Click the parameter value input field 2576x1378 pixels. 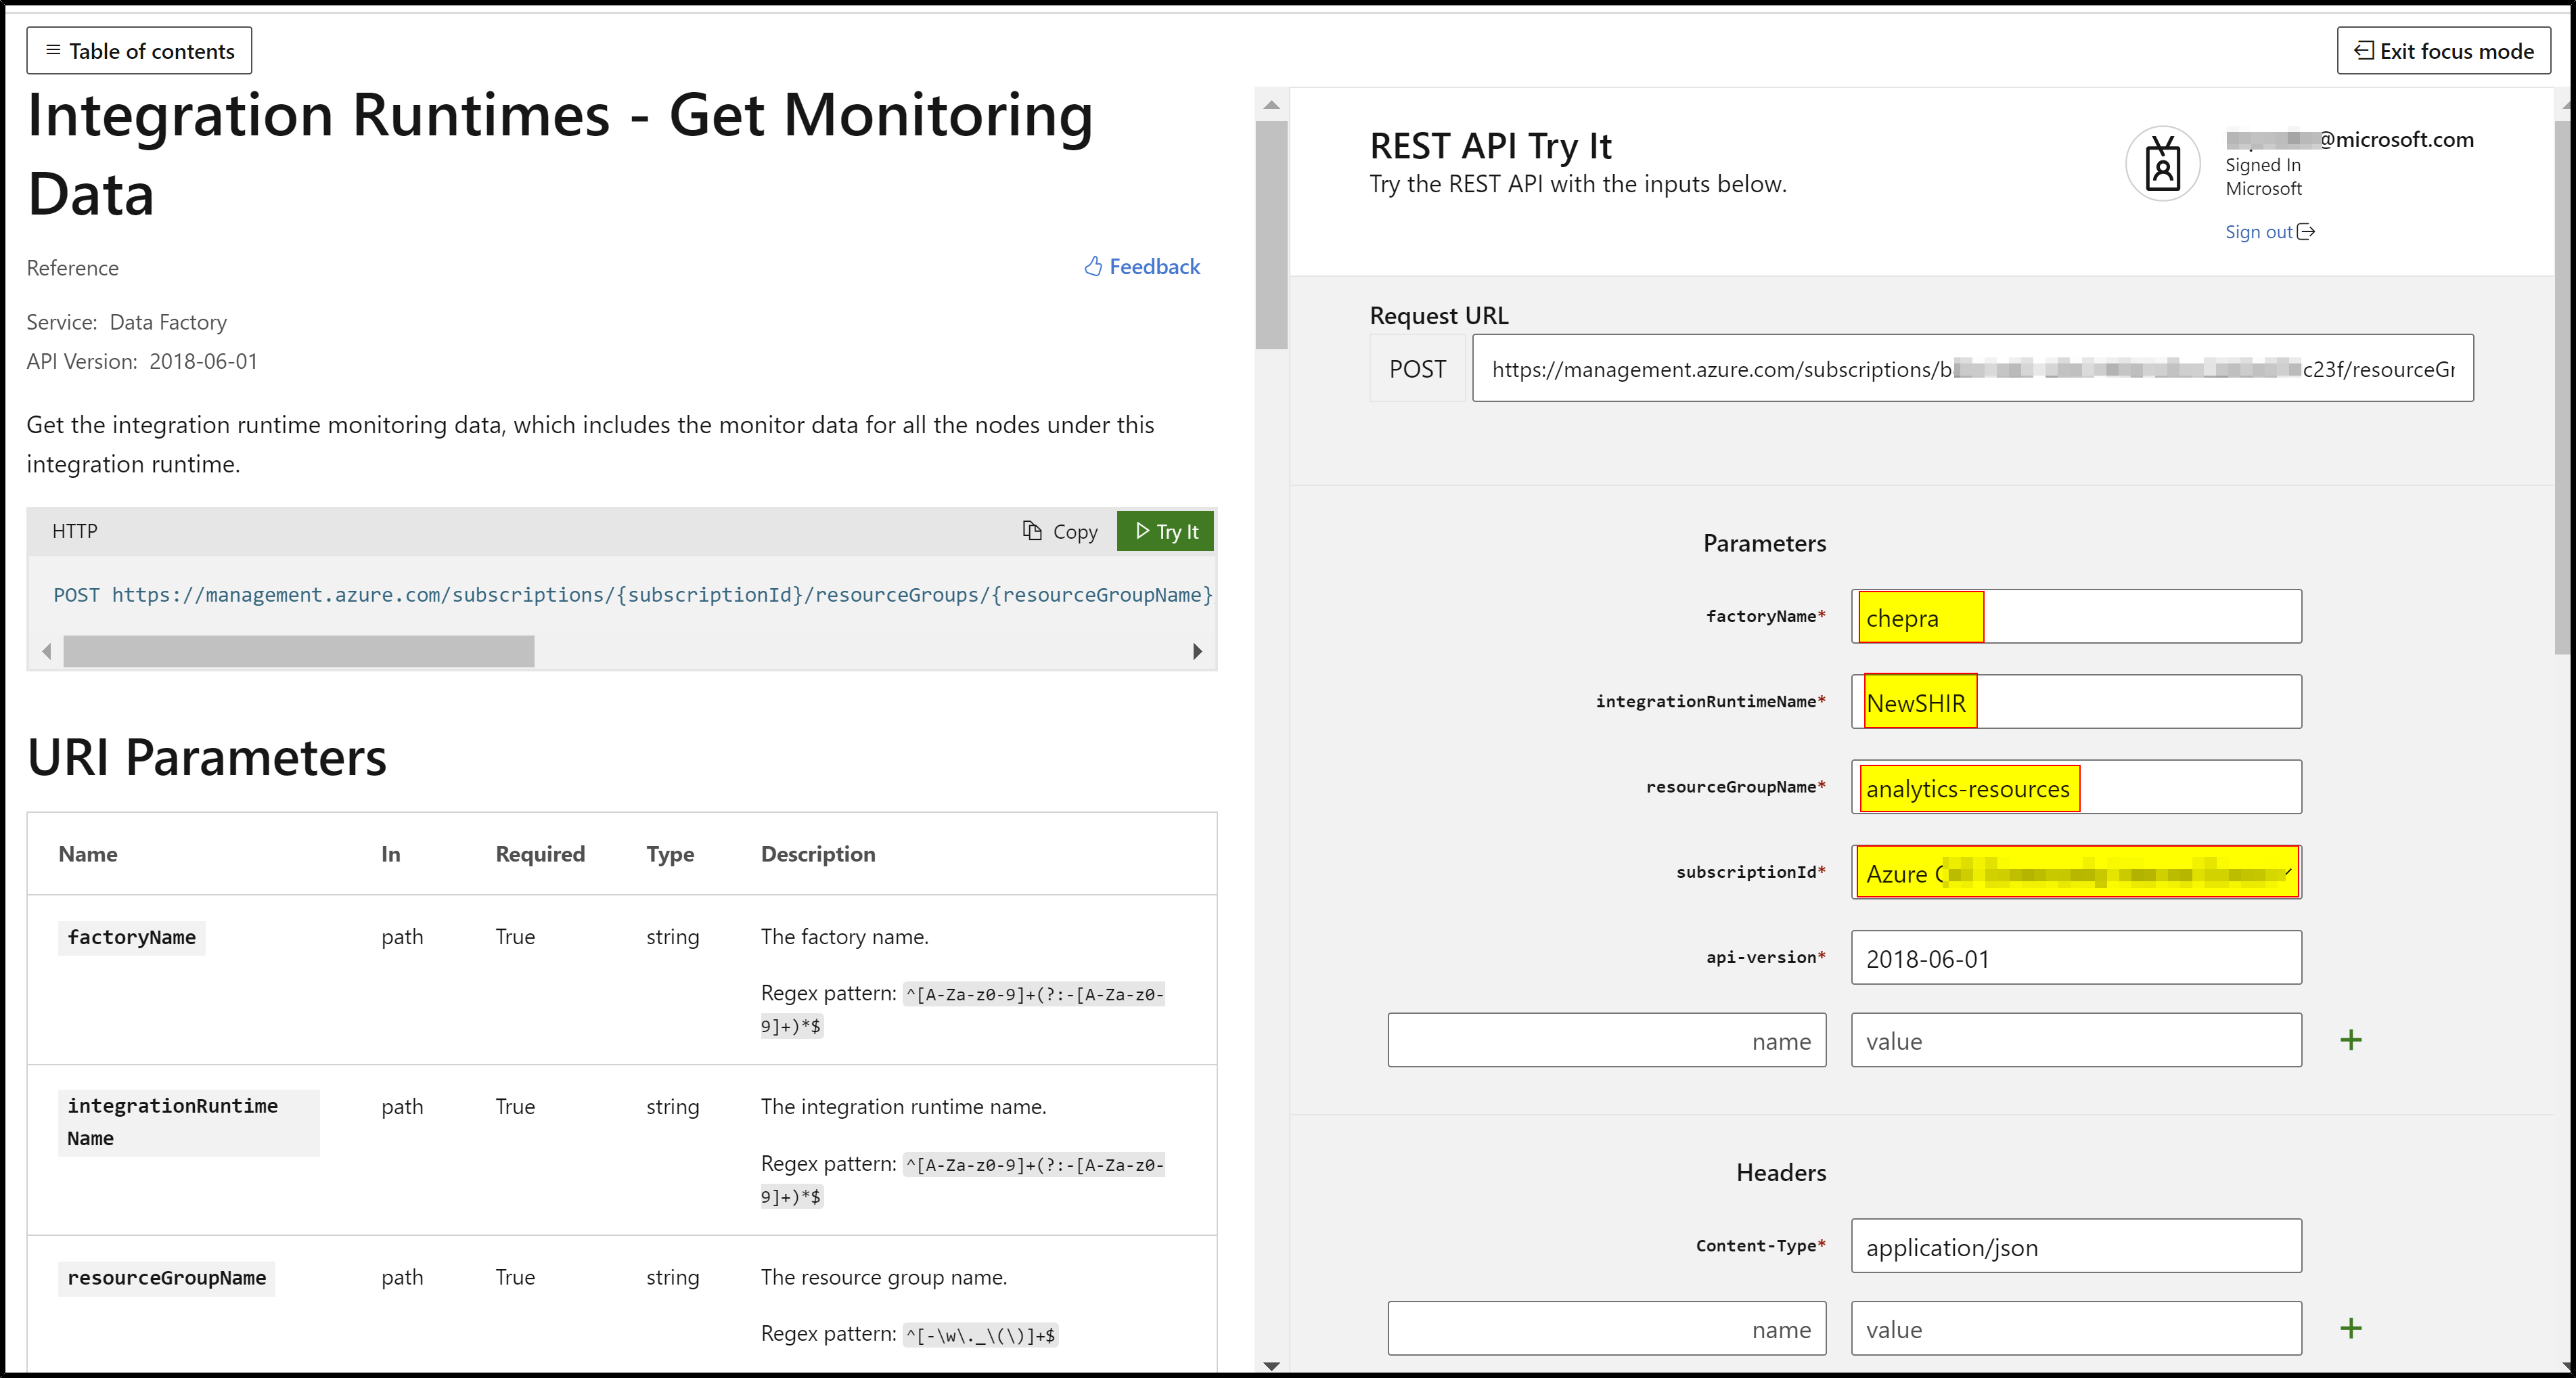coord(2076,1040)
